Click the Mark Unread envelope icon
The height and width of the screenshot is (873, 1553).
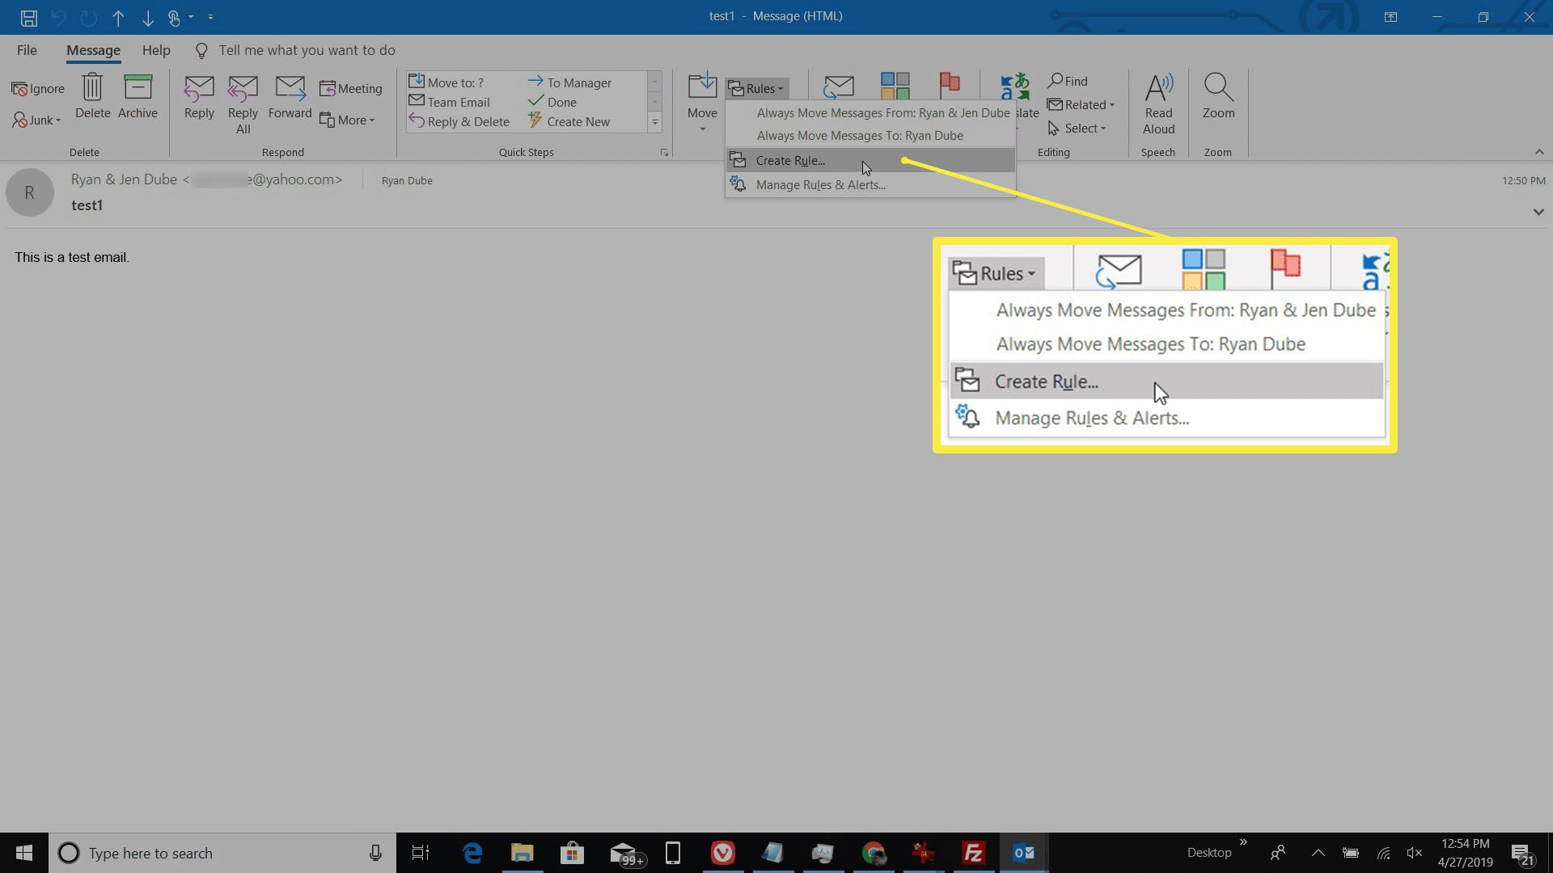[x=838, y=86]
